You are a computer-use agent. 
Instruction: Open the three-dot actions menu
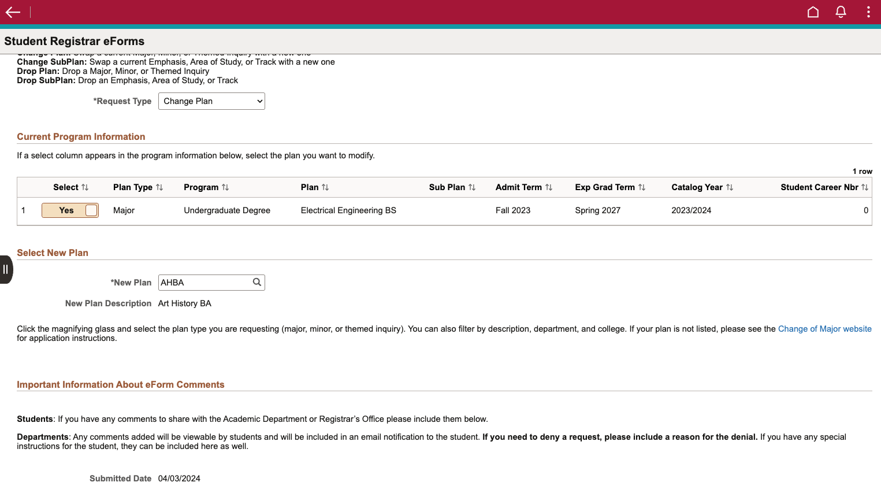tap(868, 12)
